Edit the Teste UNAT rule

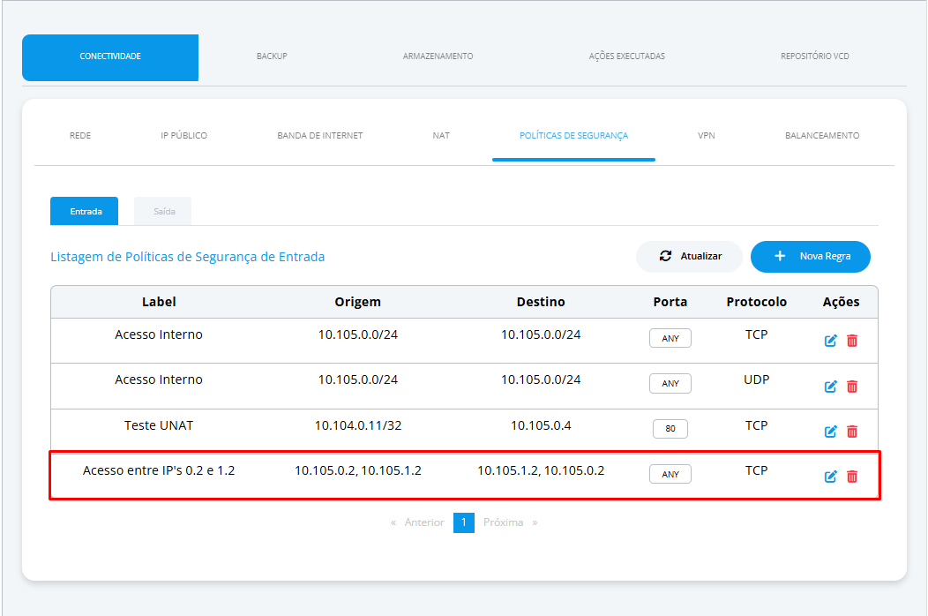830,432
